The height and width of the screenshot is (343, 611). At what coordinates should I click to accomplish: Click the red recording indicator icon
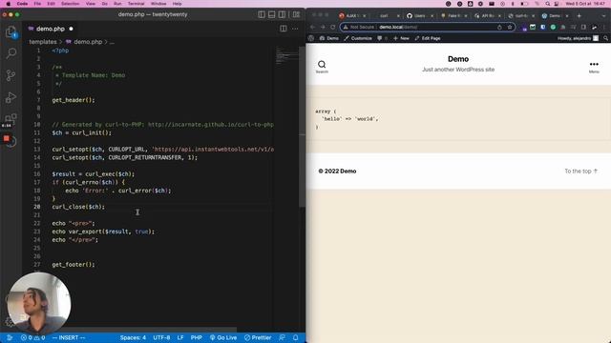7,138
